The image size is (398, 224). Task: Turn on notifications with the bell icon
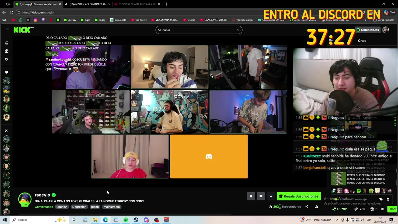click(x=251, y=196)
